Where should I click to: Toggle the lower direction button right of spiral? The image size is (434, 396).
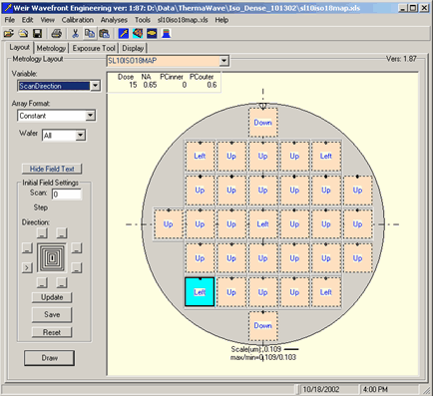pyautogui.click(x=77, y=267)
